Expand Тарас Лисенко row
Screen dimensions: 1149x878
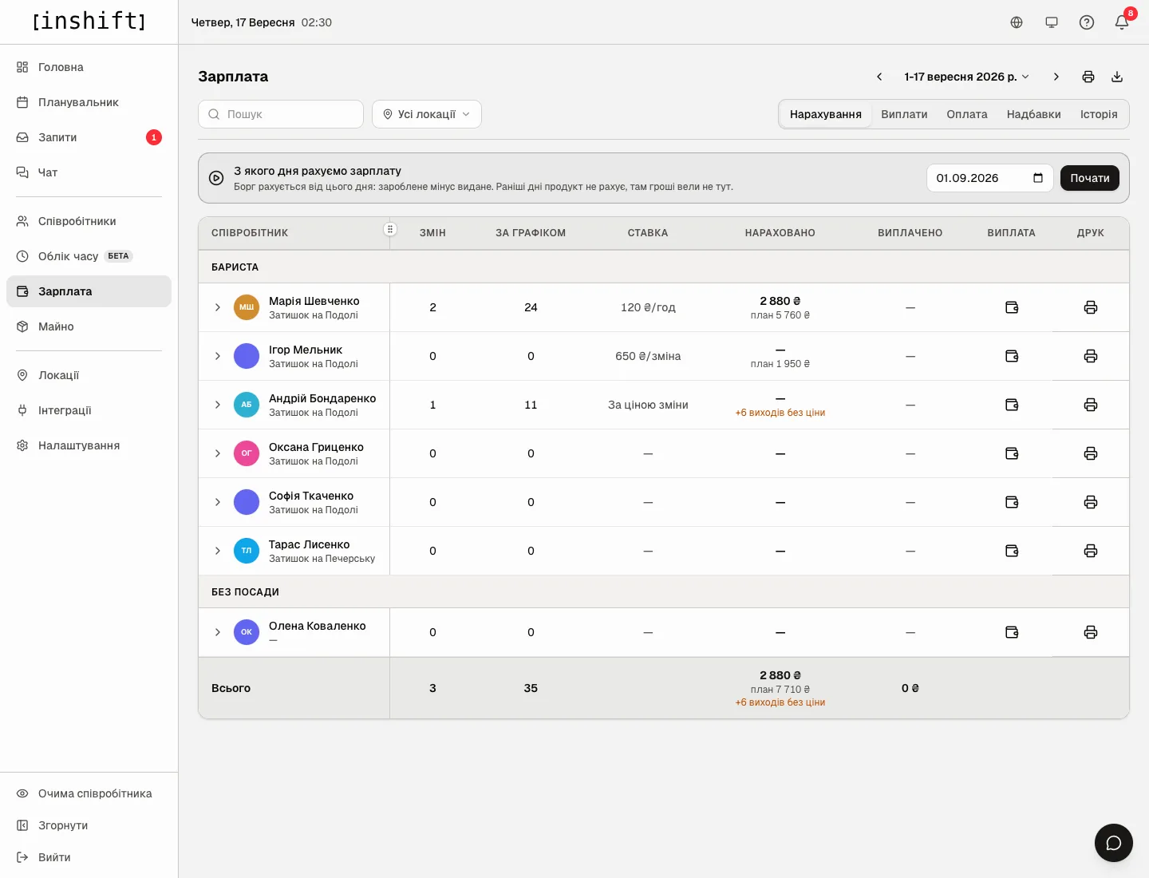pos(218,551)
